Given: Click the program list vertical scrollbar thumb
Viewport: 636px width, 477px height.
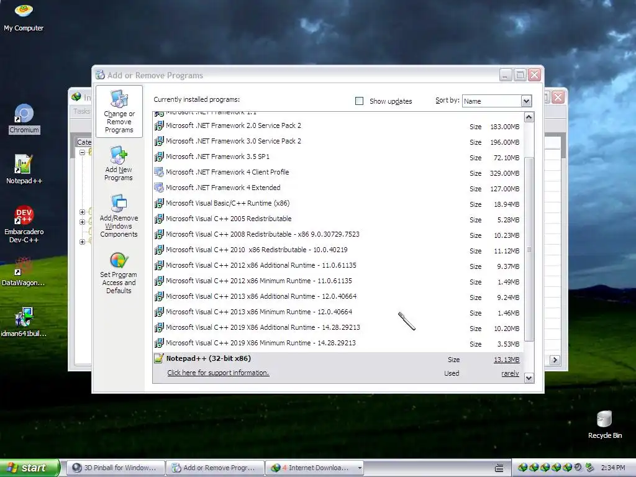Looking at the screenshot, I should 529,250.
